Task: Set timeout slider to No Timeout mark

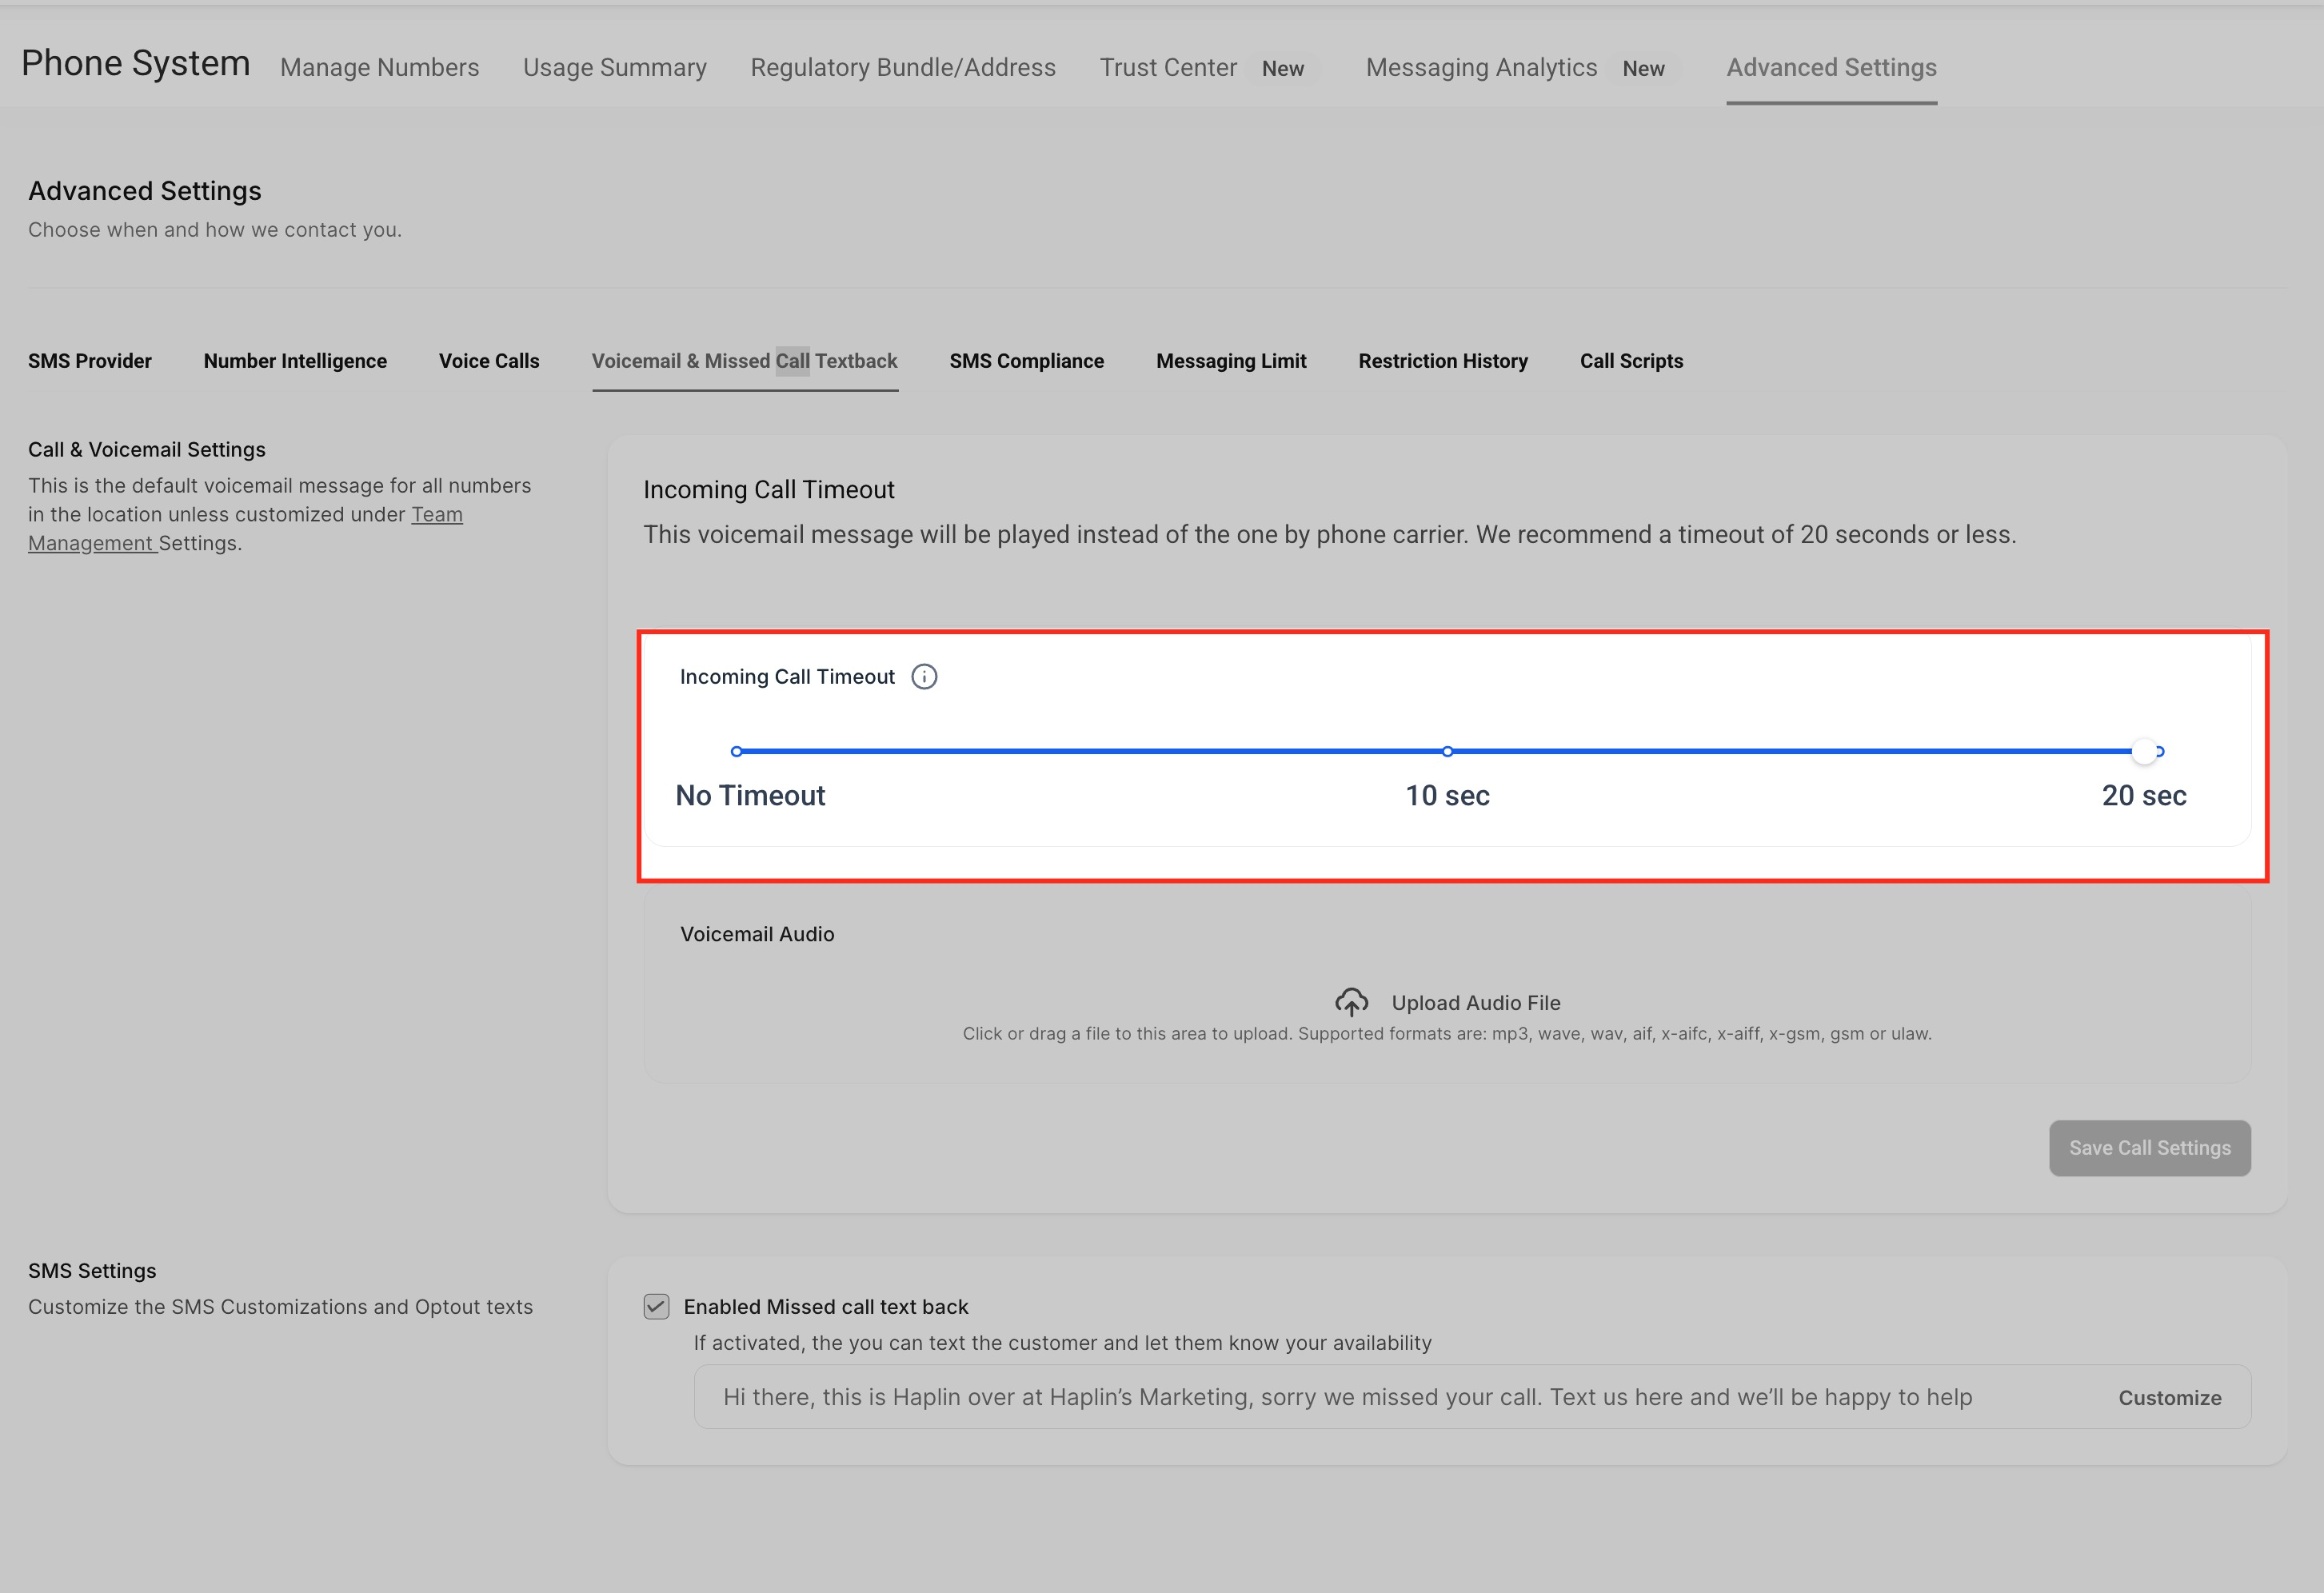Action: coord(737,751)
